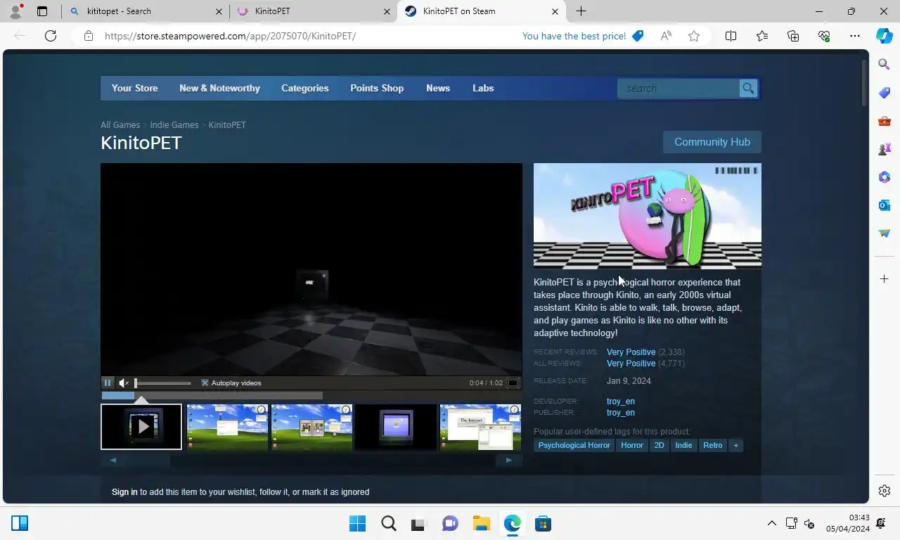This screenshot has width=900, height=540.
Task: Toggle the Autoplay videos checkbox
Action: point(205,383)
